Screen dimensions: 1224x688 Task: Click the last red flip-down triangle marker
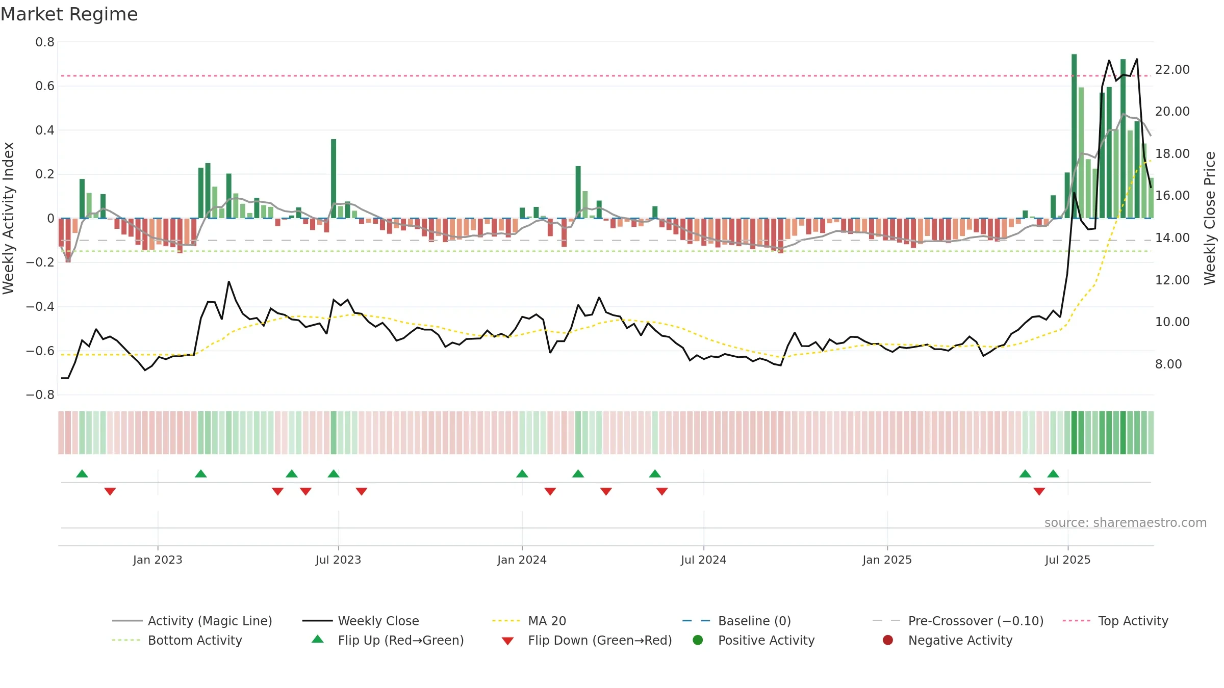point(1039,491)
